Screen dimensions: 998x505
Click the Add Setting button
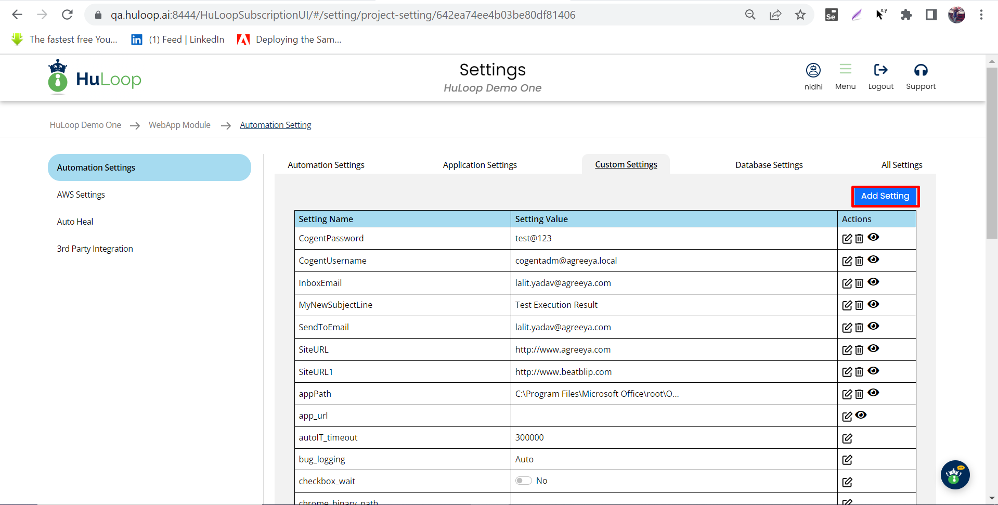(885, 196)
